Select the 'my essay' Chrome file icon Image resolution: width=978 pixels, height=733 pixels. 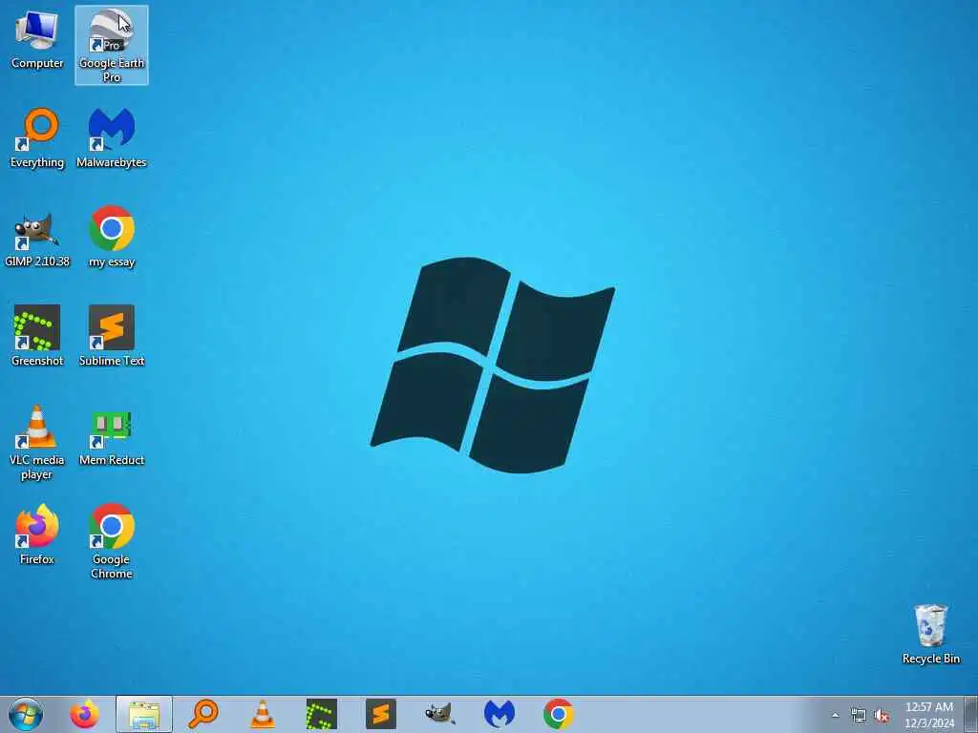tap(112, 238)
